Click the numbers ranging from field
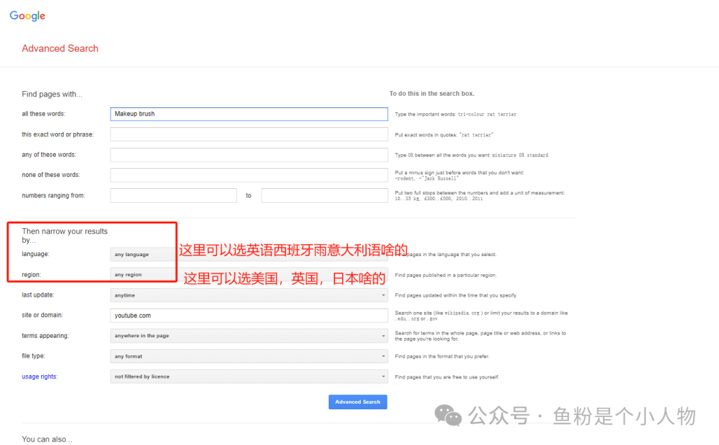This screenshot has height=445, width=719. click(x=173, y=195)
